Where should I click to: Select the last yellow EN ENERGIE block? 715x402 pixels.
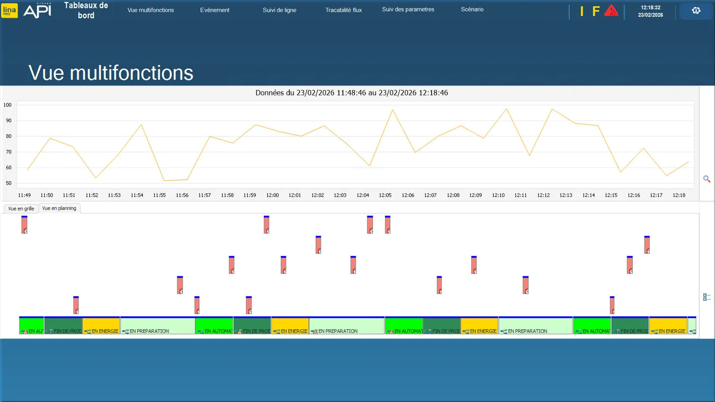point(668,326)
